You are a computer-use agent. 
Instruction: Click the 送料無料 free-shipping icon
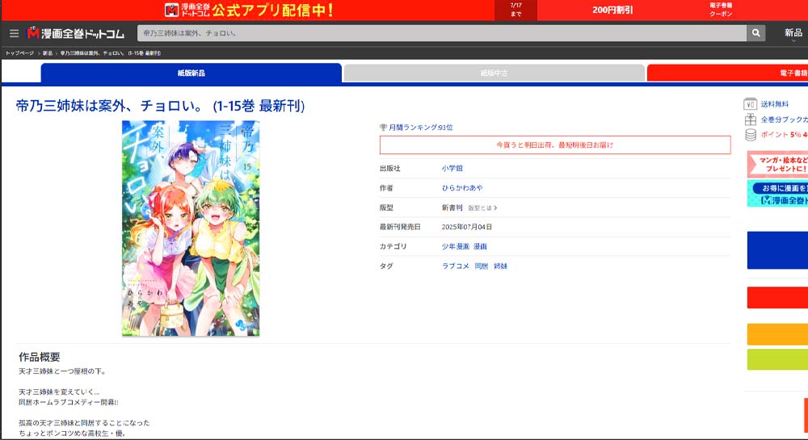(751, 104)
